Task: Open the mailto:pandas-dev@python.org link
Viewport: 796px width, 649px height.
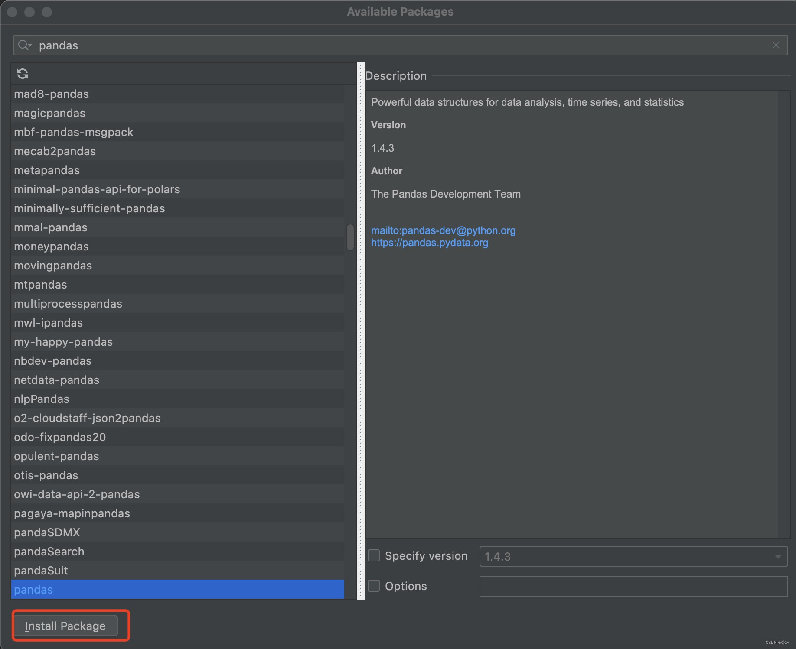Action: [443, 230]
